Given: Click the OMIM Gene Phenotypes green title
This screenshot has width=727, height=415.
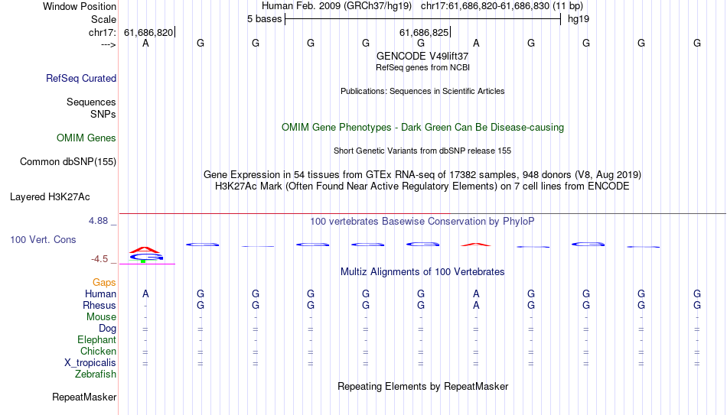Looking at the screenshot, I should 422,128.
